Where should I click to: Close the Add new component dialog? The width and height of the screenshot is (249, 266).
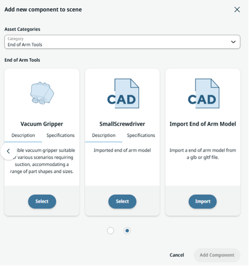click(x=237, y=10)
